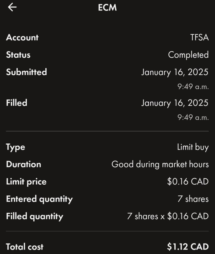Screen dimensions: 215x254
Task: Select the Limit buy type value
Action: (193, 147)
